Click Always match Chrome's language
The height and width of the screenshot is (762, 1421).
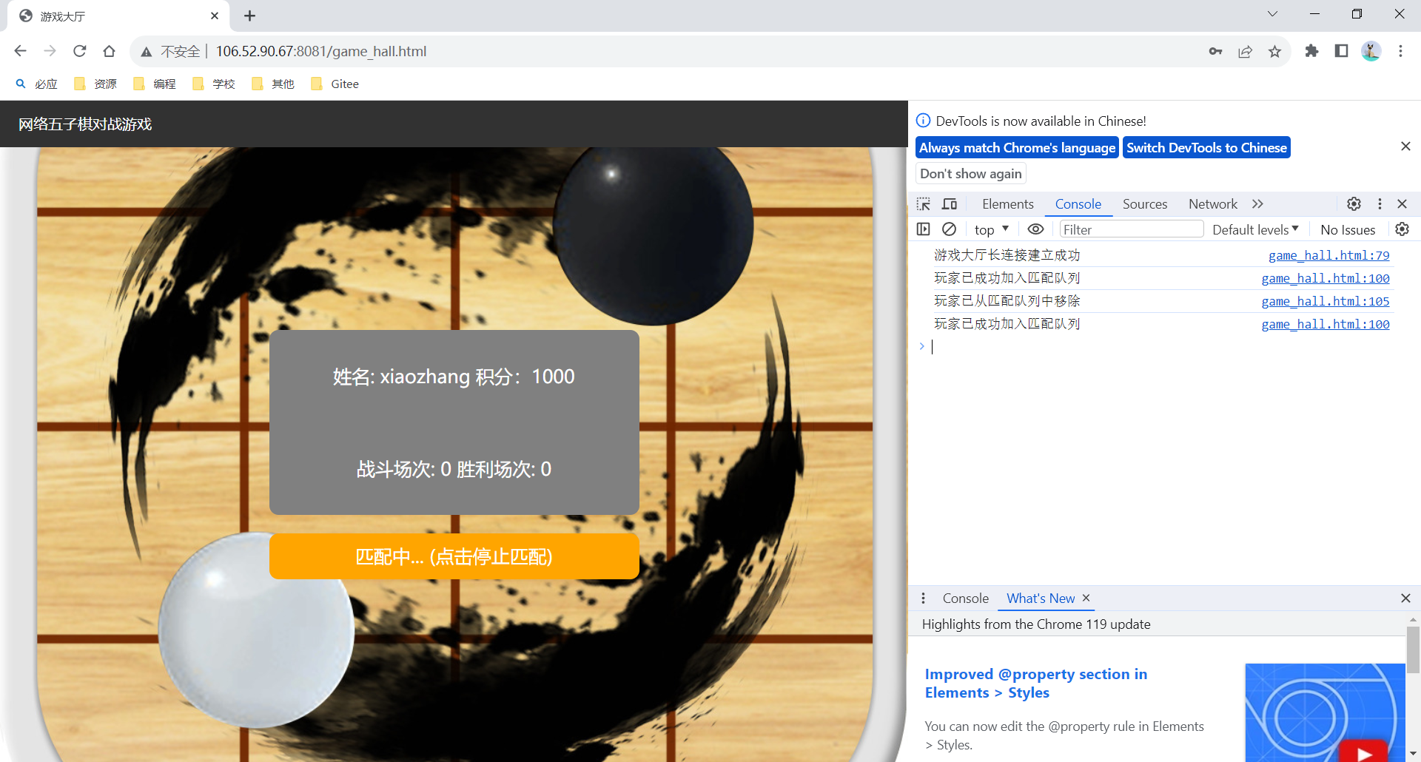1017,148
